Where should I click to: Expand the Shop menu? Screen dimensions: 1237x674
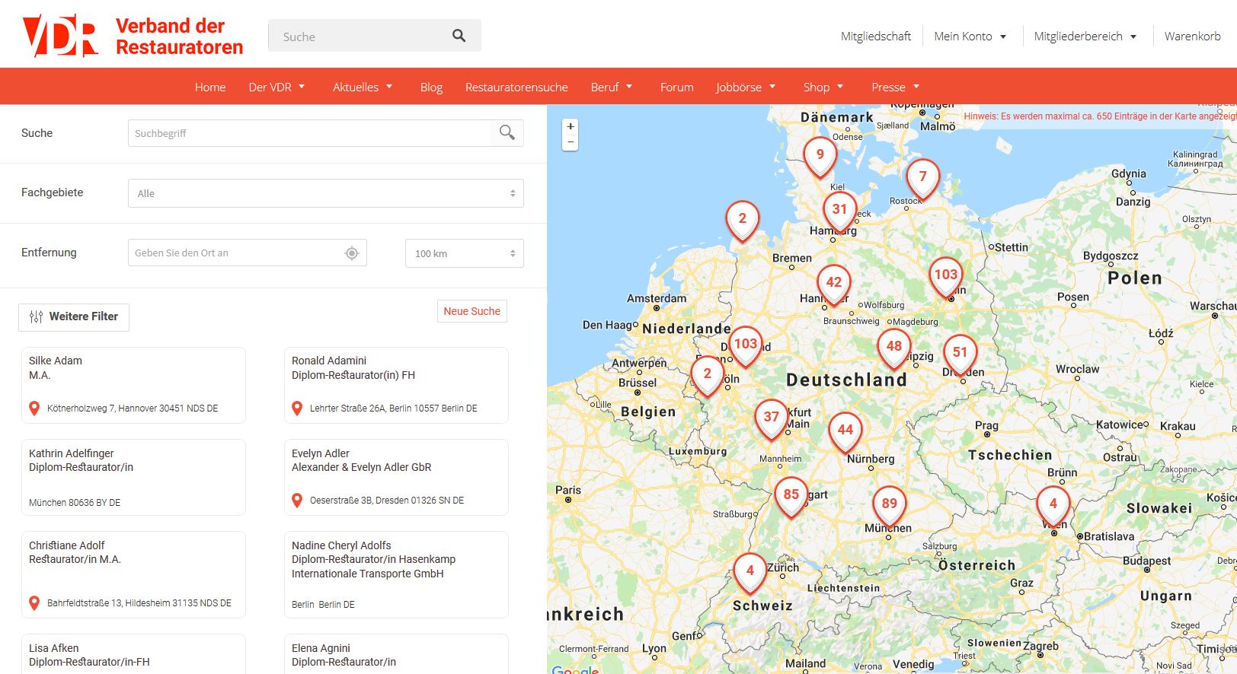(823, 87)
